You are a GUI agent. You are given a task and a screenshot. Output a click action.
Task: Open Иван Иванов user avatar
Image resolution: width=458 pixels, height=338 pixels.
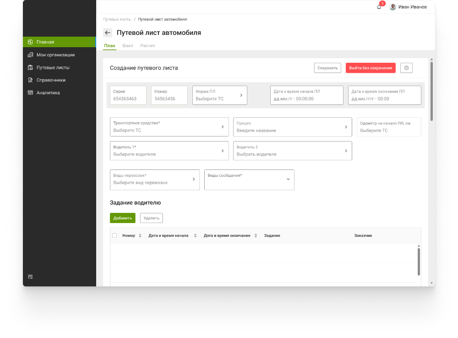click(393, 7)
